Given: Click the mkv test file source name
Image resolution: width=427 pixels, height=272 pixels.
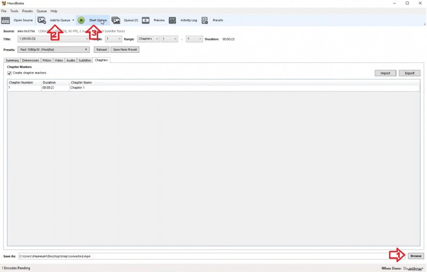Looking at the screenshot, I should point(26,31).
